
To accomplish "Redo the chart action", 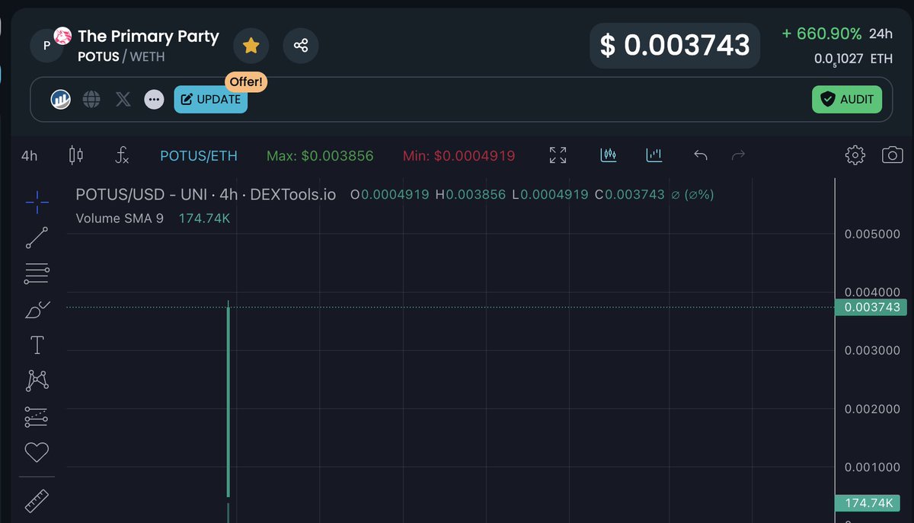I will click(x=738, y=155).
